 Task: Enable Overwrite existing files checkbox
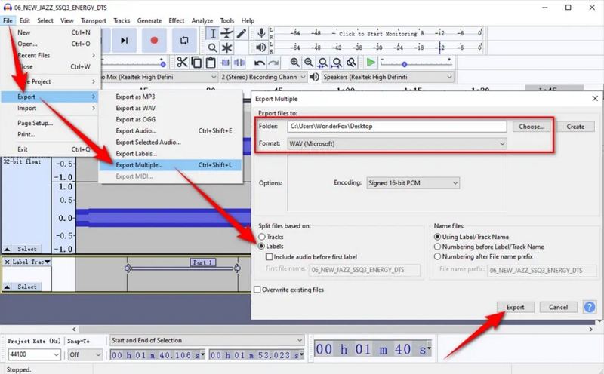coord(258,290)
